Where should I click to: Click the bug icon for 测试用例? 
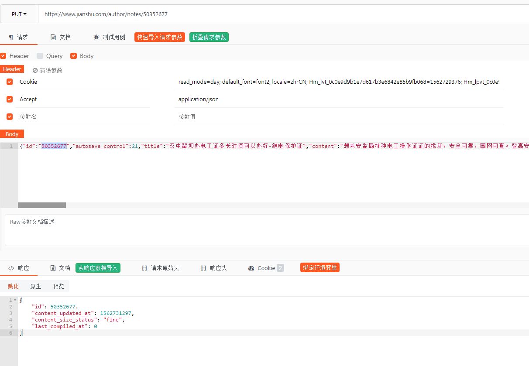(96, 38)
